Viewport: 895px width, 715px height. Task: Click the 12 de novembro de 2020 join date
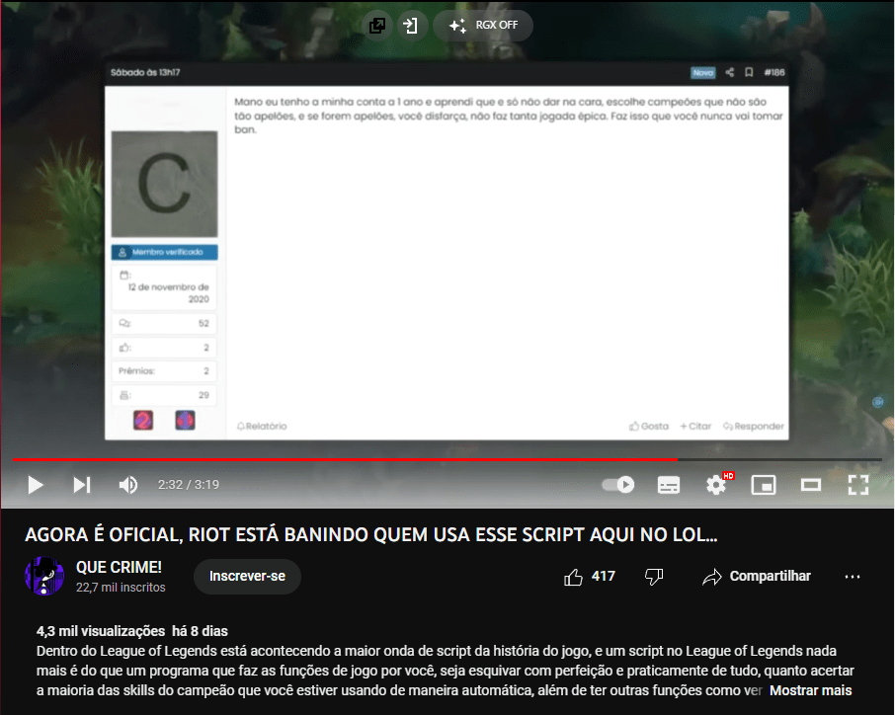[x=168, y=292]
